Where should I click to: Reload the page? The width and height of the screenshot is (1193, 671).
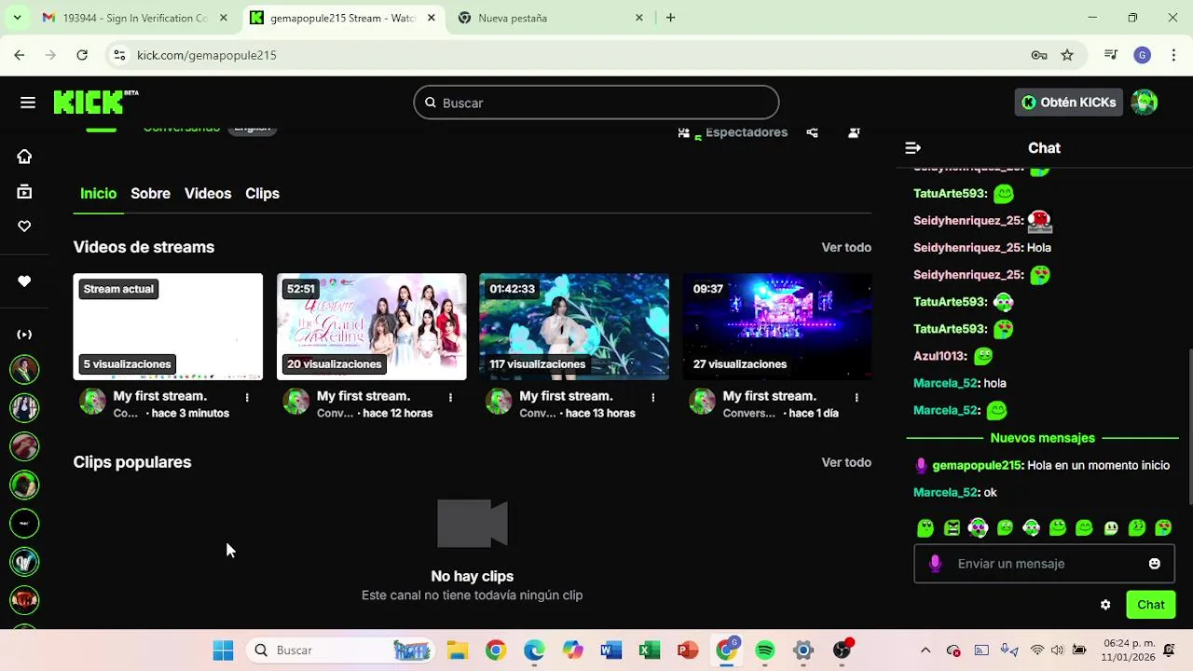pyautogui.click(x=82, y=55)
